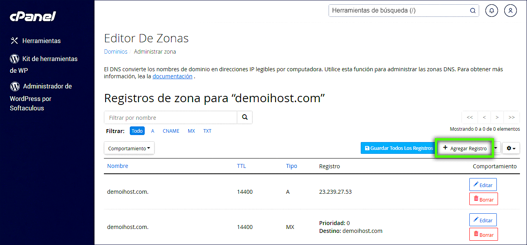Filter records by A type
Screen dimensions: 527x245
click(153, 131)
